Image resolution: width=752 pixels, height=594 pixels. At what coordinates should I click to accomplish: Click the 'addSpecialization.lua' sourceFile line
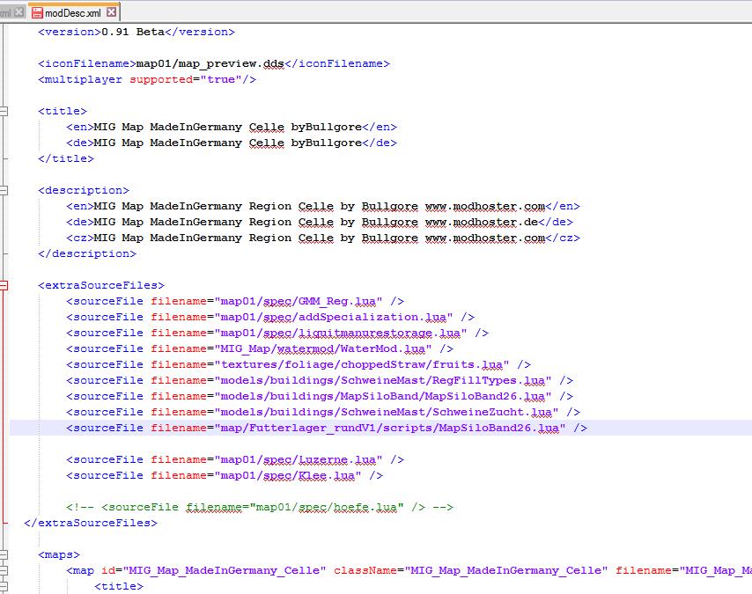270,317
